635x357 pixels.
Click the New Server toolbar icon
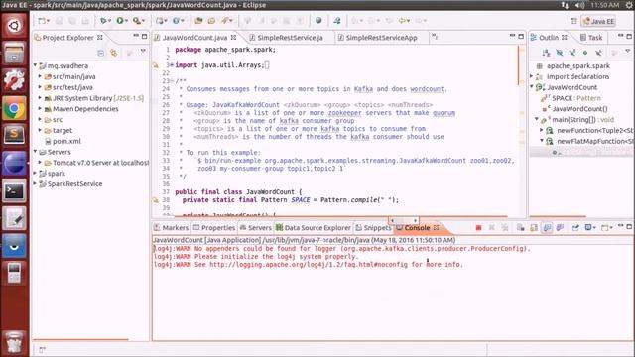pyautogui.click(x=160, y=20)
